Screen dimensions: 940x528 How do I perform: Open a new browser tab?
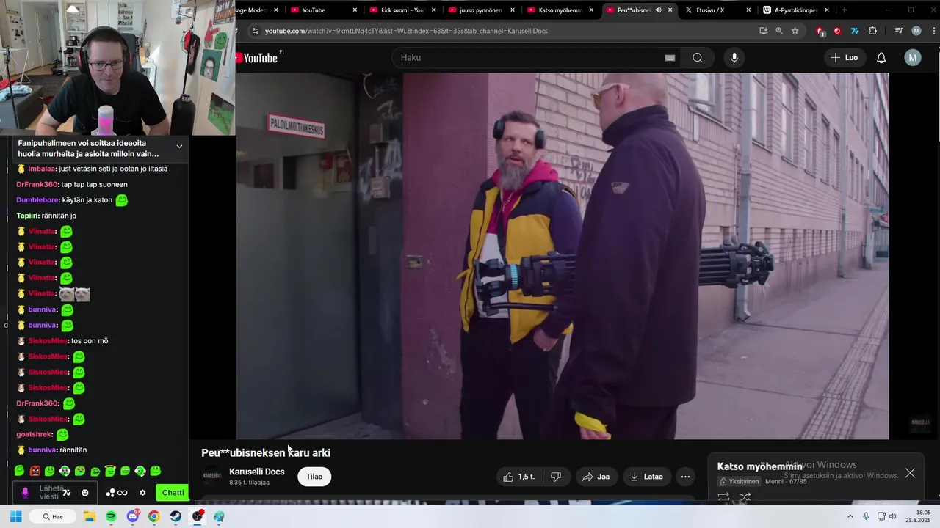click(x=844, y=10)
